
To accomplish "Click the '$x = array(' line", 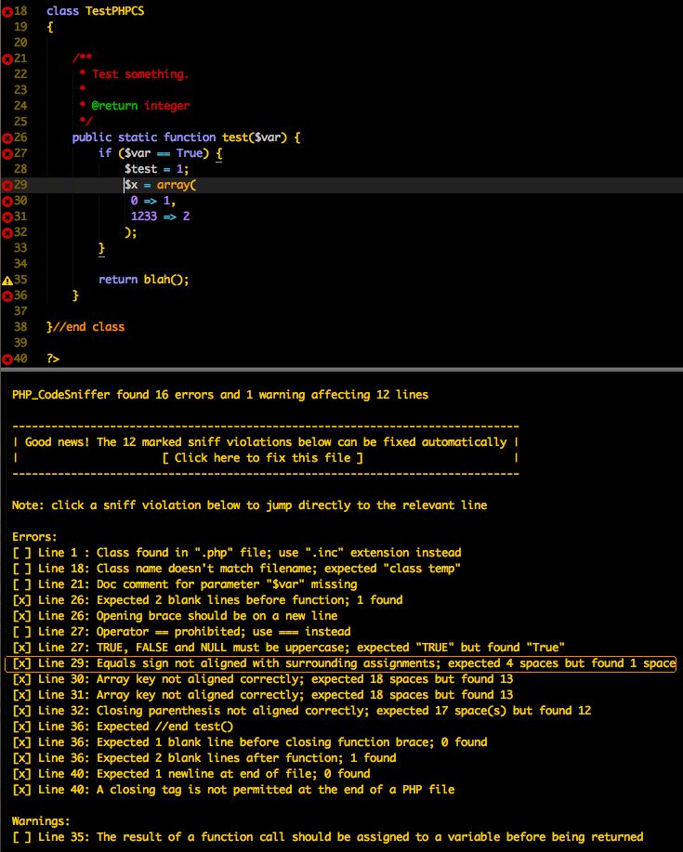I will (x=160, y=185).
